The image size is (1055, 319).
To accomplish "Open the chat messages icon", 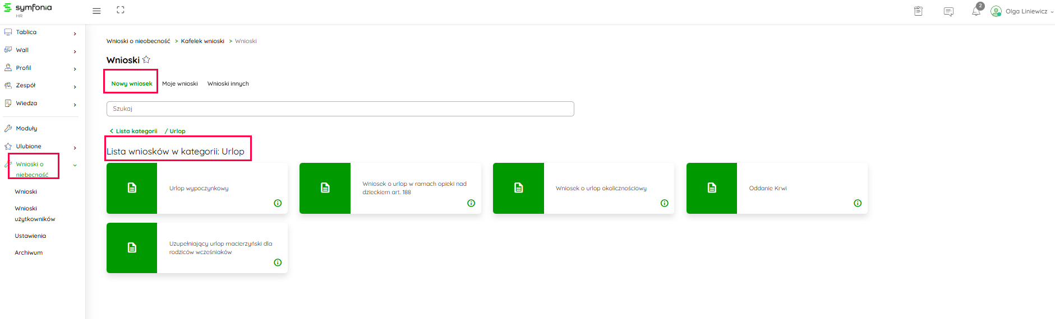I will pyautogui.click(x=948, y=12).
